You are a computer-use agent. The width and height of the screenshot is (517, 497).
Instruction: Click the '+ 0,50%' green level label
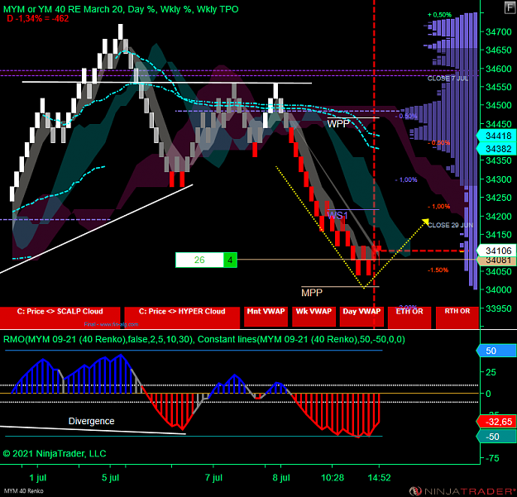pos(439,15)
